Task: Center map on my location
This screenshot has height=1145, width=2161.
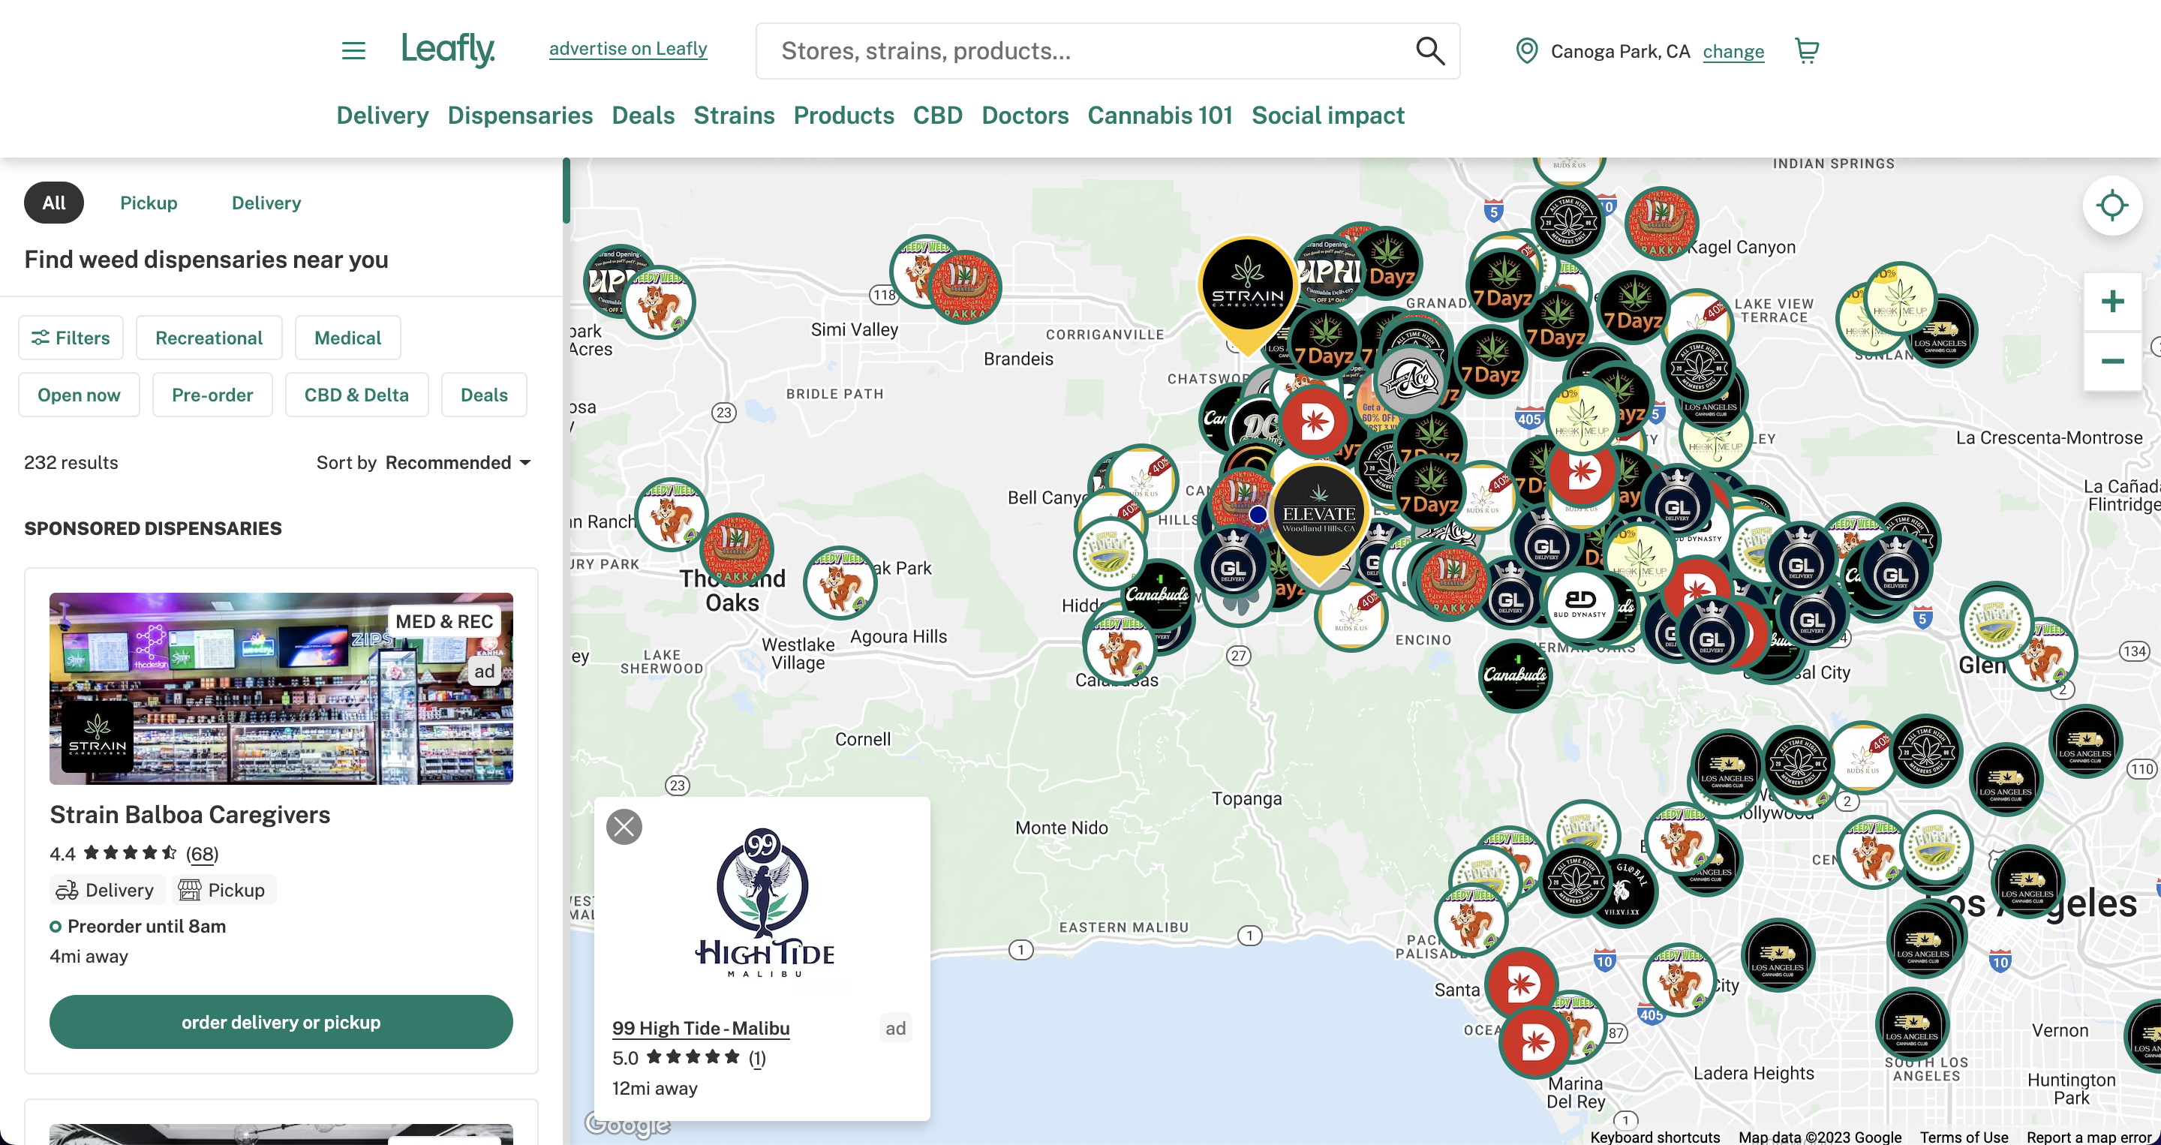Action: pyautogui.click(x=2111, y=206)
